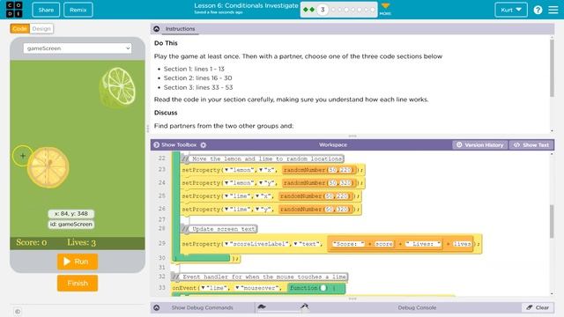Click the score variable block on line 29
Image resolution: width=564 pixels, height=317 pixels.
(x=384, y=244)
